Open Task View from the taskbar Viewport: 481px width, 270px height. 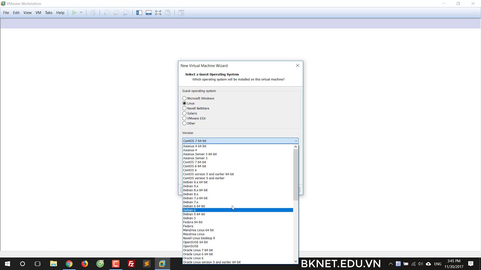coord(38,264)
